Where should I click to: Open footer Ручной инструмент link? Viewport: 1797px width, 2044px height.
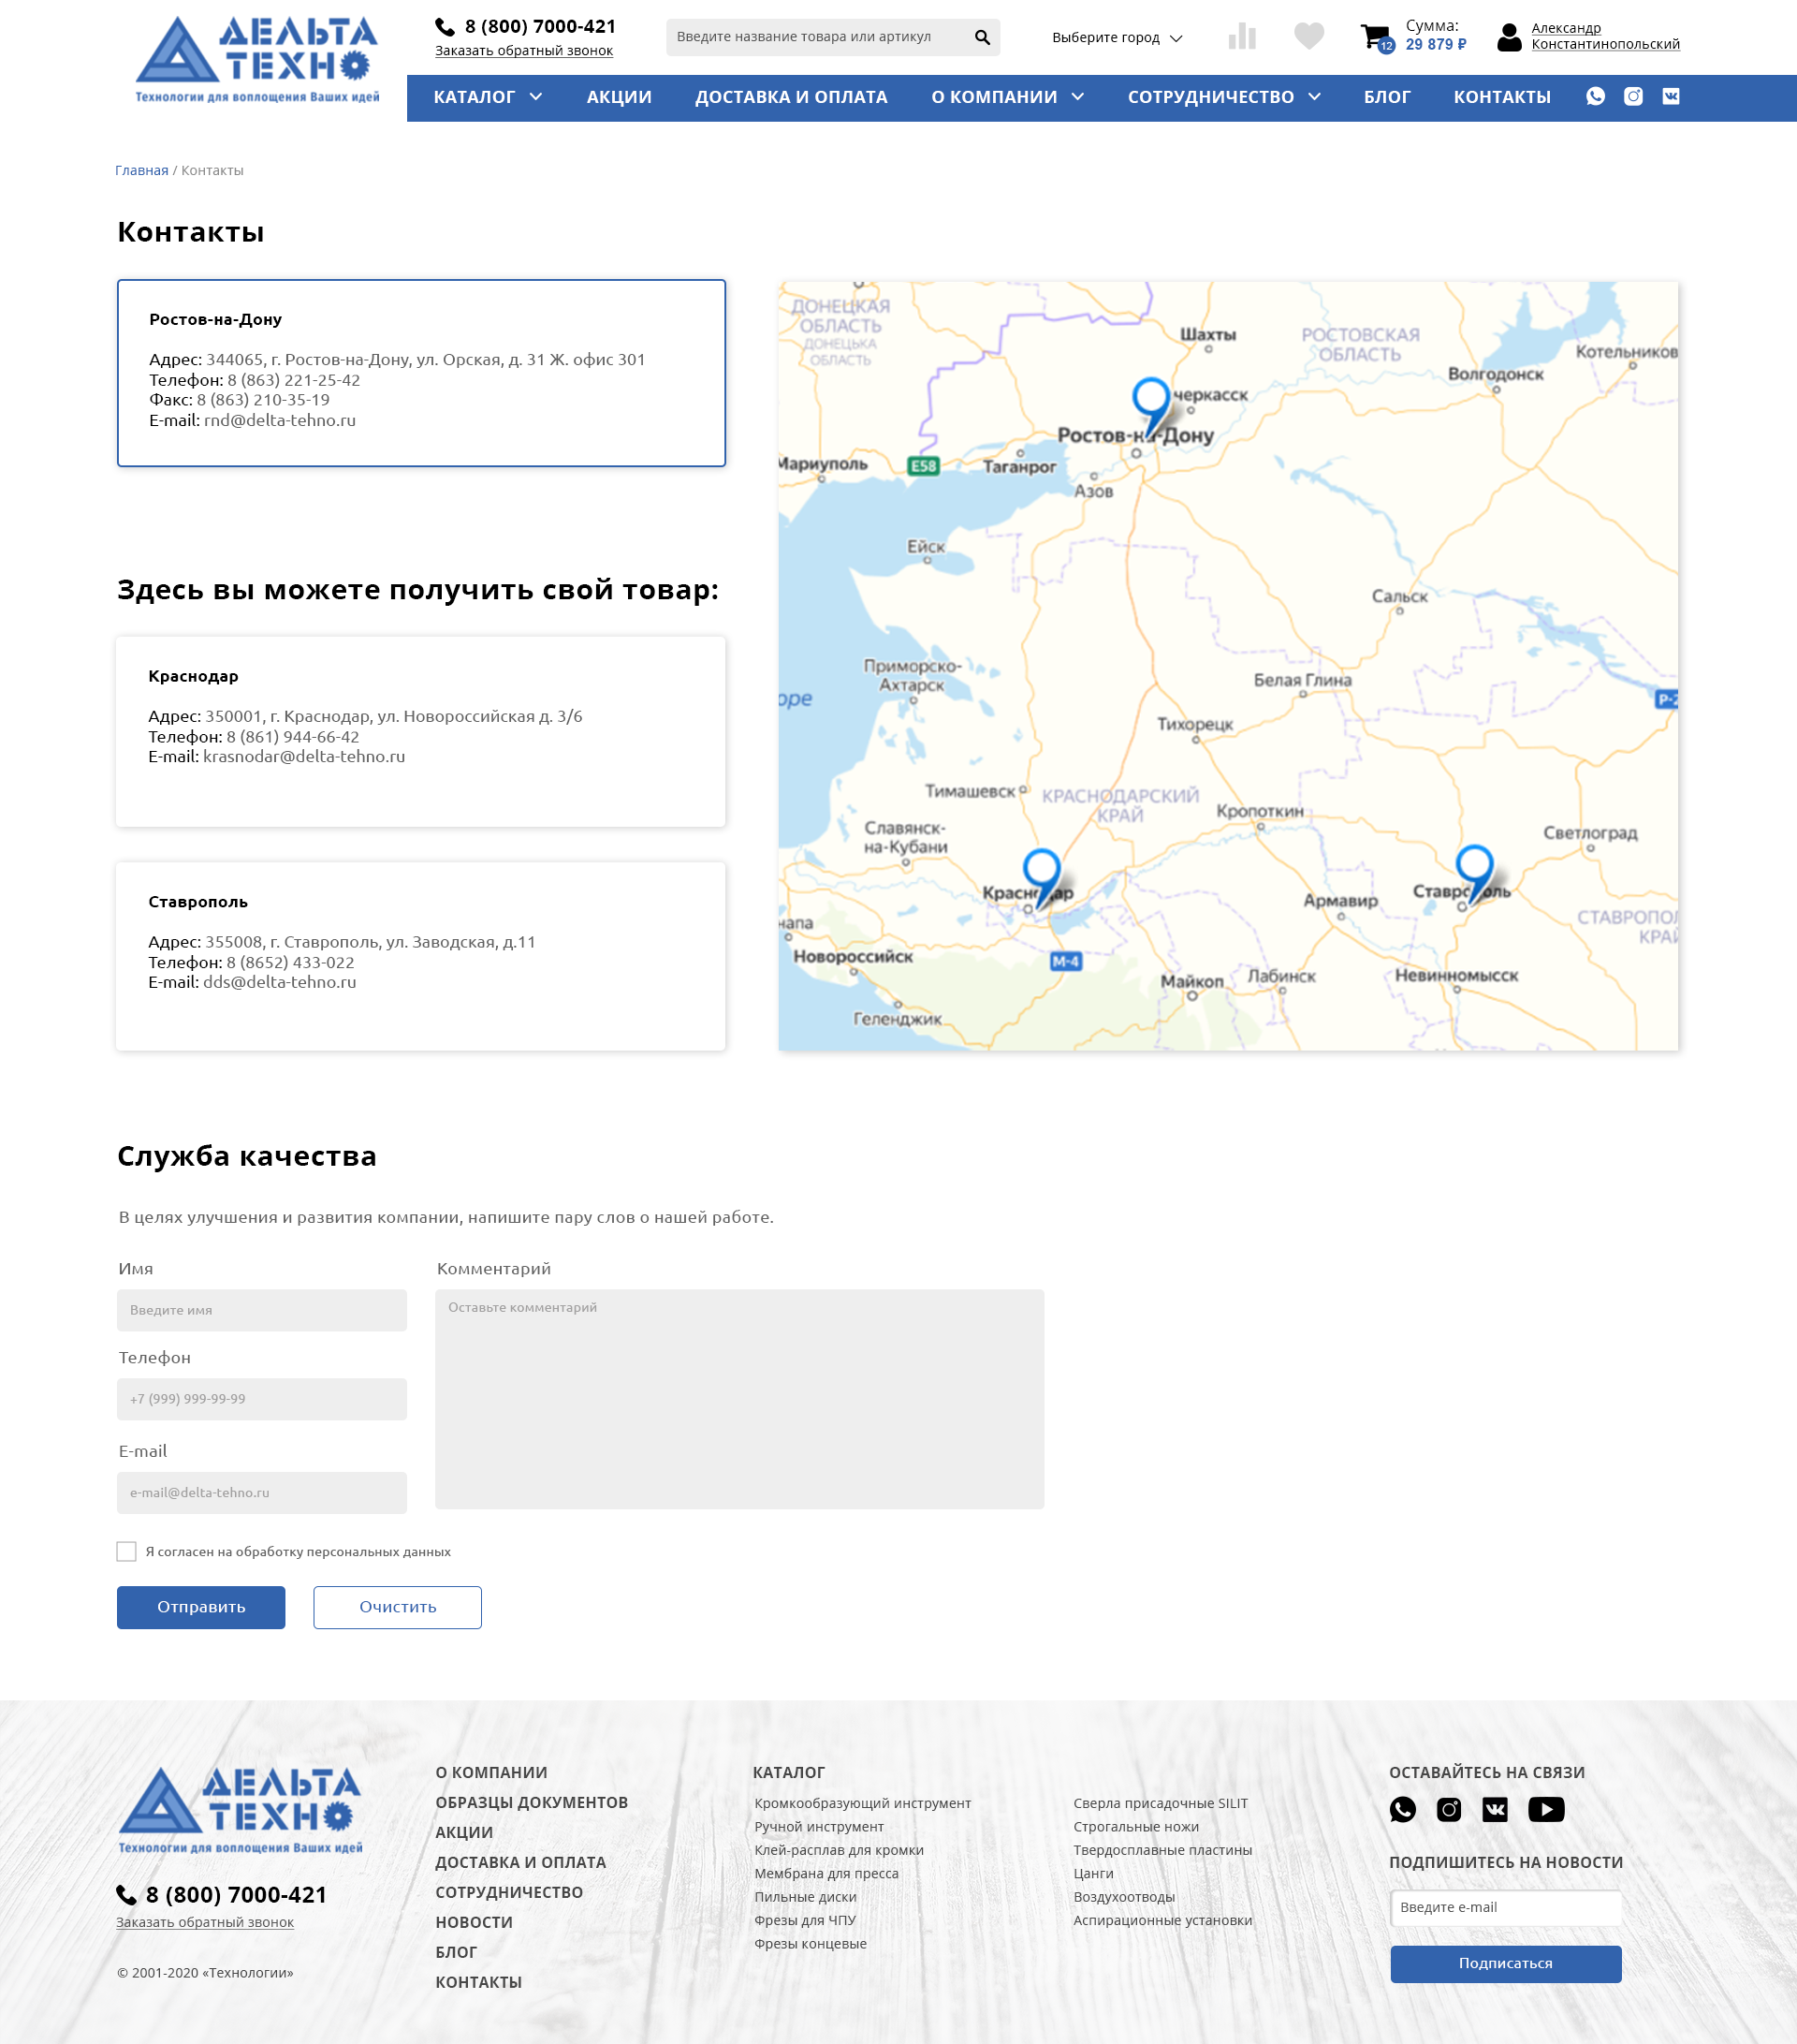pos(820,1826)
